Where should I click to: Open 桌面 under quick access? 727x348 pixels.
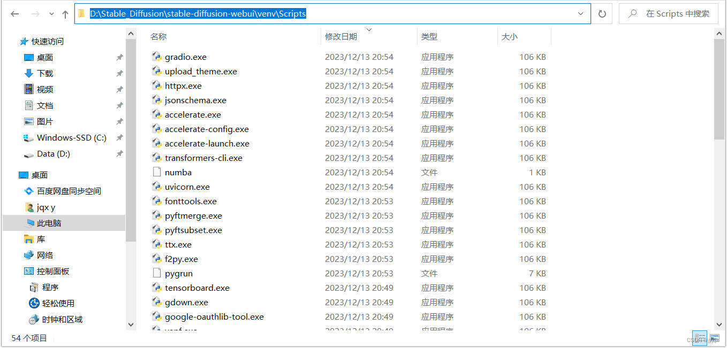pyautogui.click(x=39, y=57)
